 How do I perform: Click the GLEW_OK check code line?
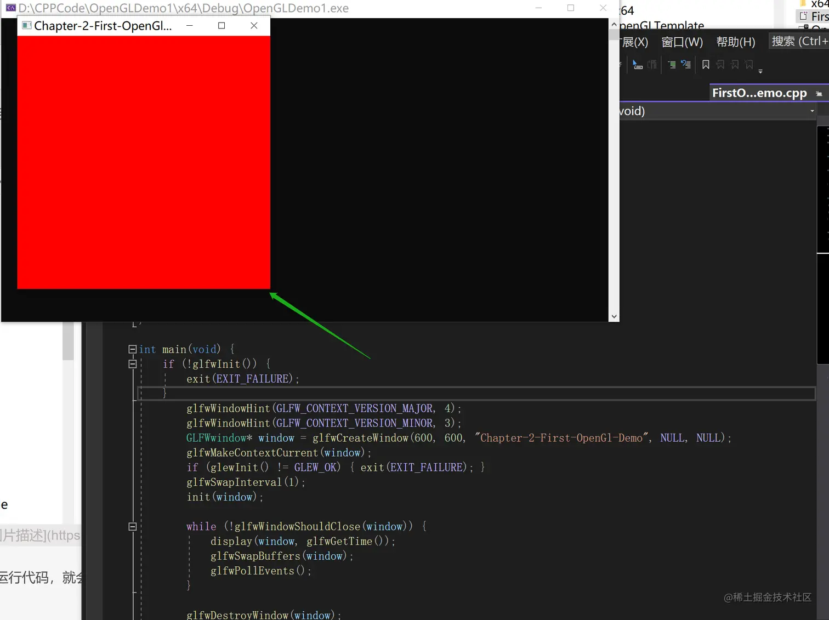coord(336,468)
